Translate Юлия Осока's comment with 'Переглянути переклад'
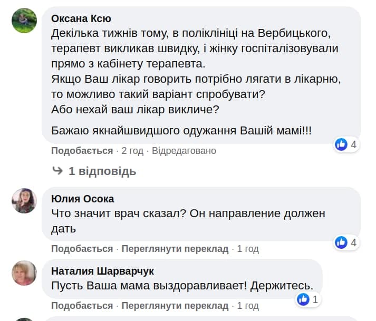 coord(175,249)
